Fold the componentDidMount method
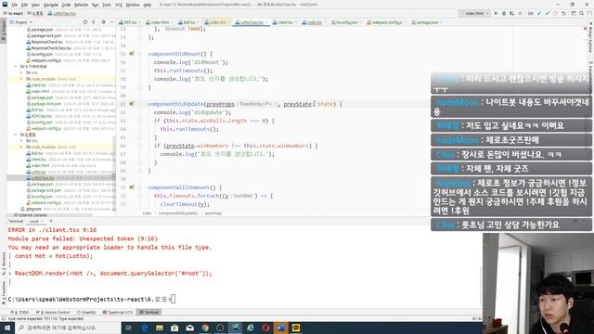The image size is (594, 334). [140, 54]
